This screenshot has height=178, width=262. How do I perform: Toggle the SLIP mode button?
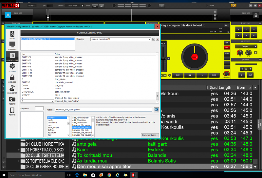click(226, 43)
